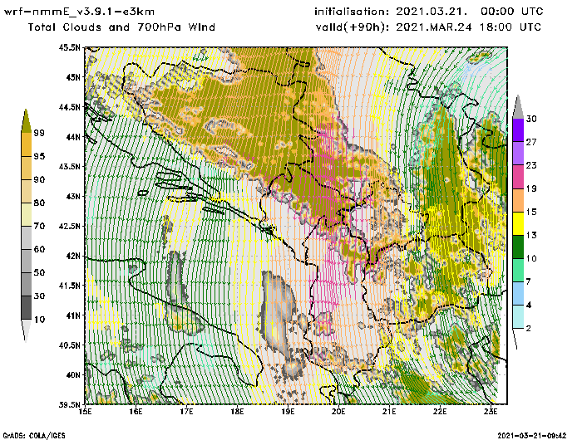Click the '45N' latitude label

[73, 77]
